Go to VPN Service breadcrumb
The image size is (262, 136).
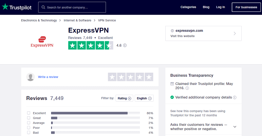tap(107, 20)
